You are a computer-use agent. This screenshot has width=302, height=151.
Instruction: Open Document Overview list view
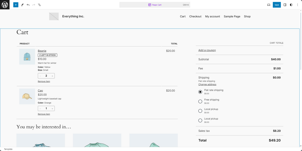(40, 5)
